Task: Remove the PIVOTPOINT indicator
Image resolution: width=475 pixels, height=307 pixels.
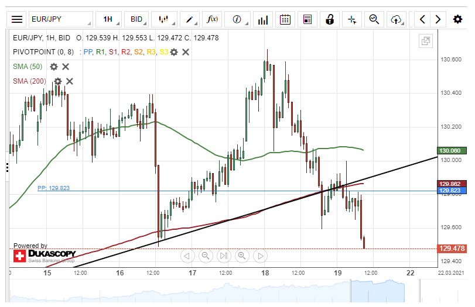Action: (186, 52)
